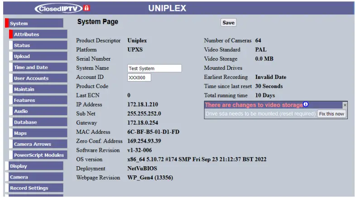Click the UPXS platform value
The height and width of the screenshot is (198, 356).
135,49
